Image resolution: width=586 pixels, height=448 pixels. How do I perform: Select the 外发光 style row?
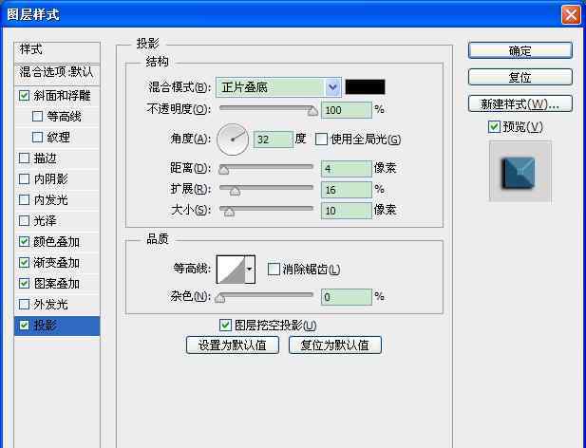coord(57,305)
